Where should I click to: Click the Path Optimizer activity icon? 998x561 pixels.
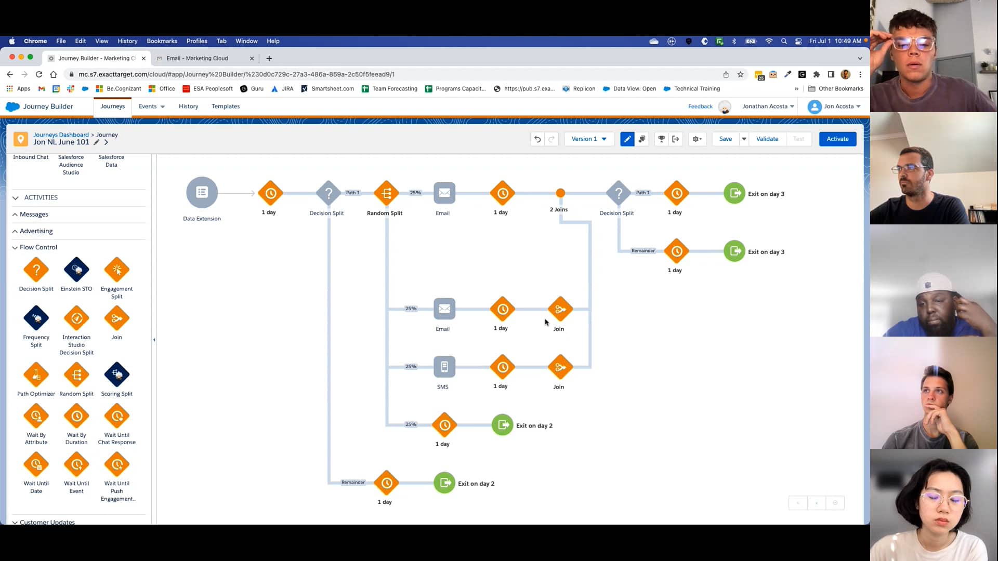[36, 374]
